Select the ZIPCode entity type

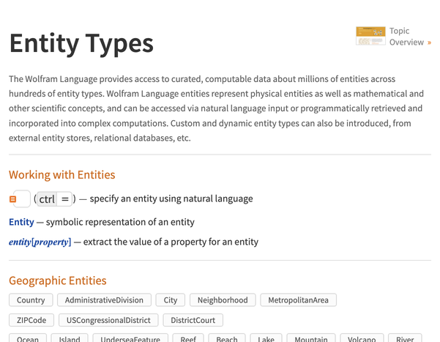coord(31,320)
